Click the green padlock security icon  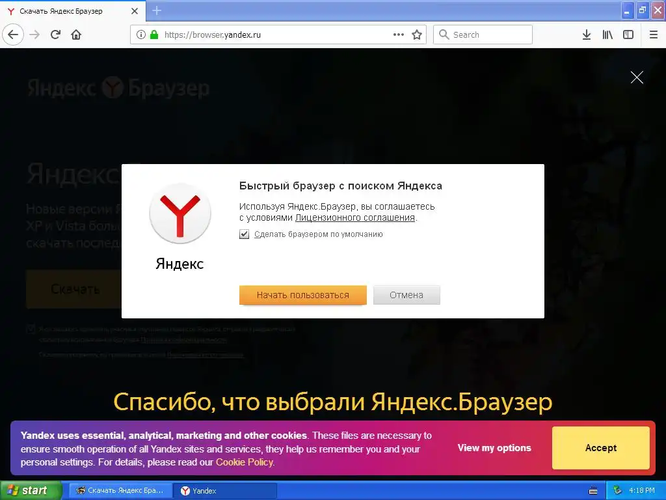coord(154,35)
